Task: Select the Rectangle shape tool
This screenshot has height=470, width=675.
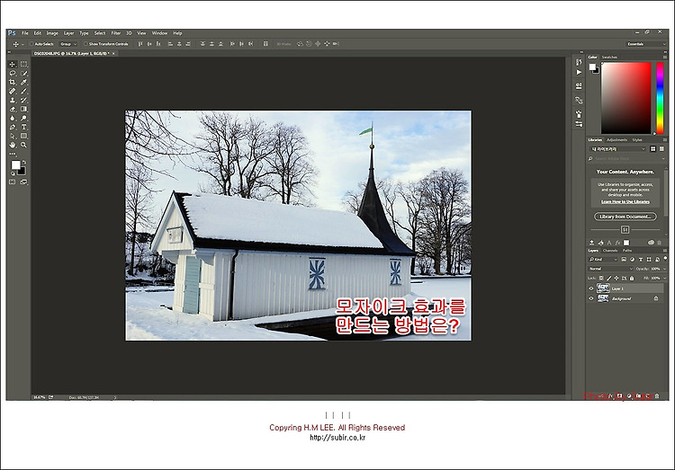Action: (x=23, y=136)
